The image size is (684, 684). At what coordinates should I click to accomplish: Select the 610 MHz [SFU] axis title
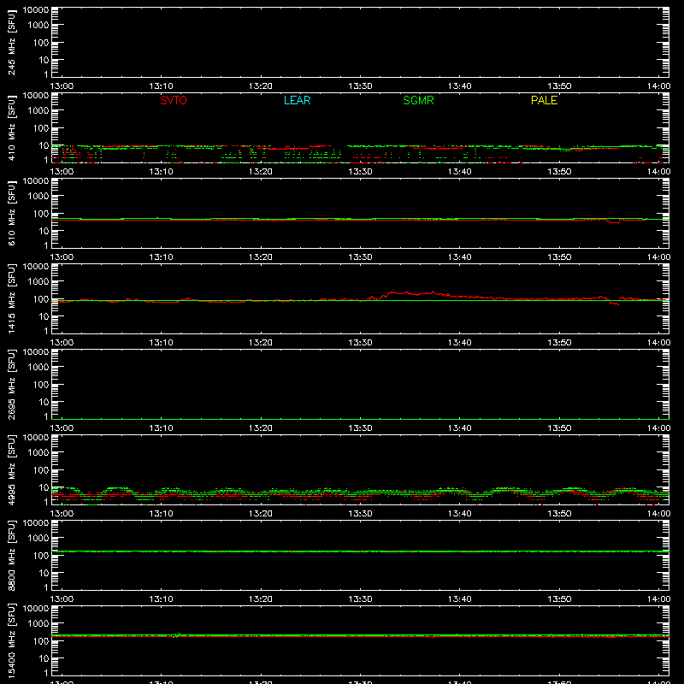11,213
